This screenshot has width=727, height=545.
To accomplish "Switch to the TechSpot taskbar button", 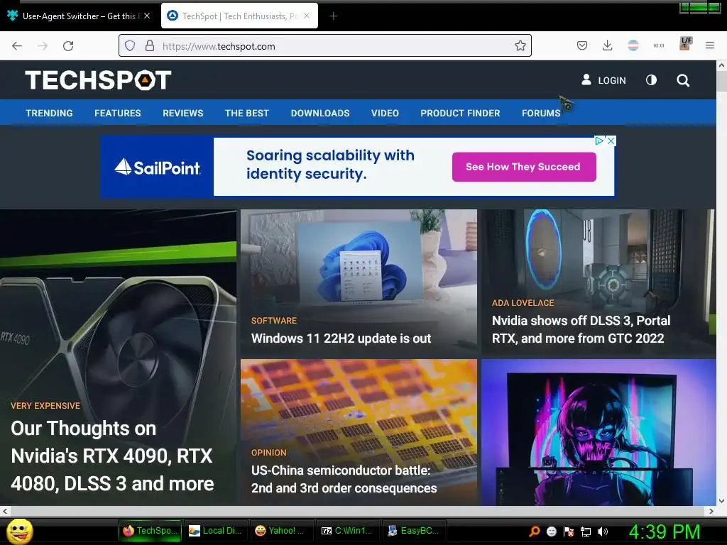I will coord(150,531).
